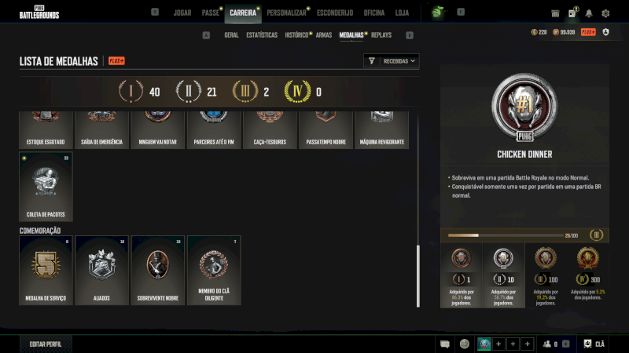
Task: Select tier IV medal counter
Action: coord(303,92)
